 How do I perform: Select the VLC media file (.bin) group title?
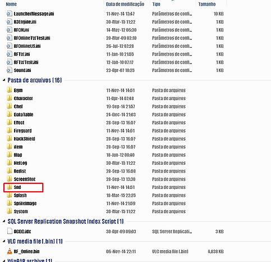click(35, 241)
